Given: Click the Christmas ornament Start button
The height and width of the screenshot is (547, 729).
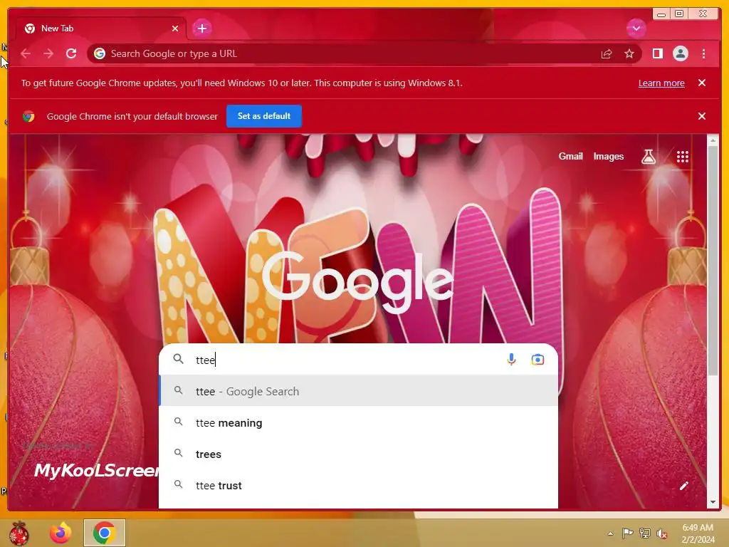Looking at the screenshot, I should pyautogui.click(x=19, y=533).
